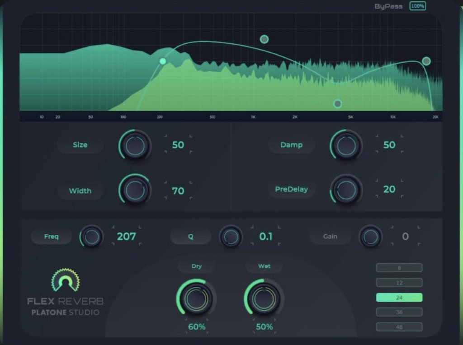Click the Width knob
Viewport: 463px width, 345px height.
[x=135, y=191]
